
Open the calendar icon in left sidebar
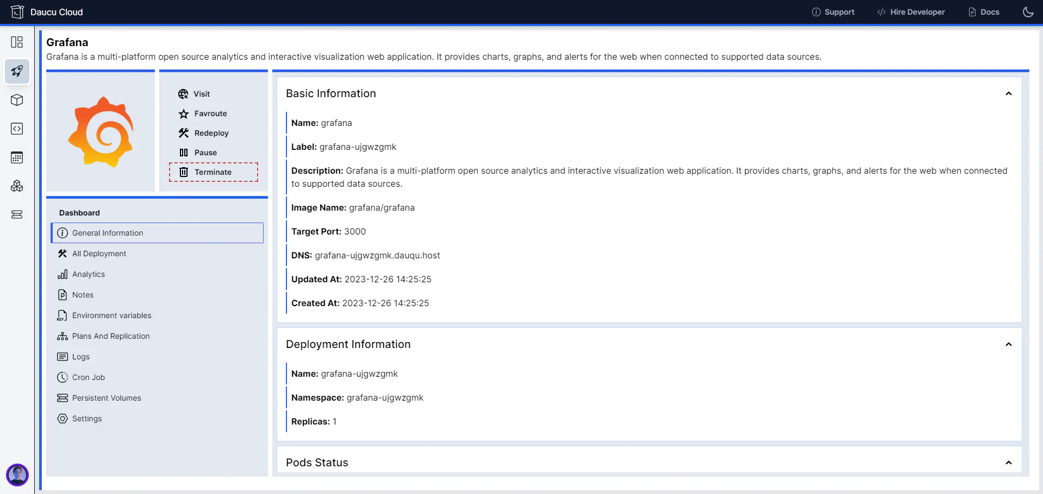coord(17,157)
